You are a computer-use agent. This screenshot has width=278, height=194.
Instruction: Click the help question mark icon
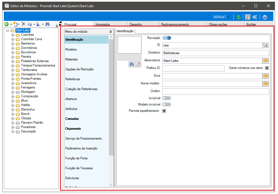265,17
